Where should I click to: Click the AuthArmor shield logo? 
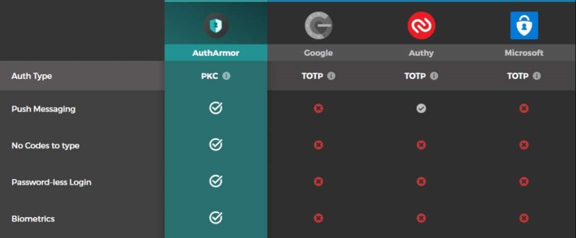click(x=216, y=26)
